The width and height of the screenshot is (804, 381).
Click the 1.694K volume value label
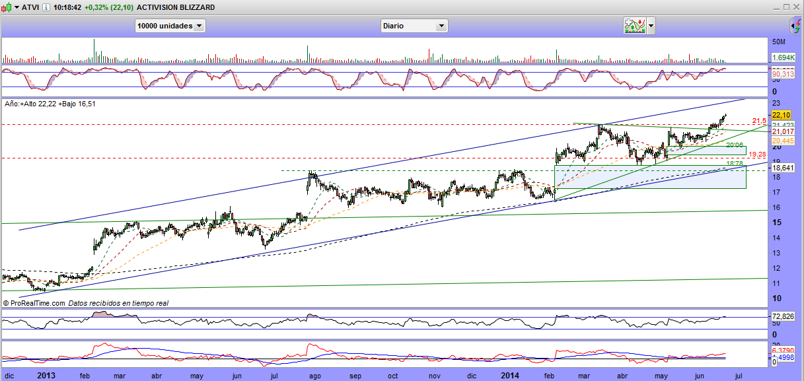[784, 58]
